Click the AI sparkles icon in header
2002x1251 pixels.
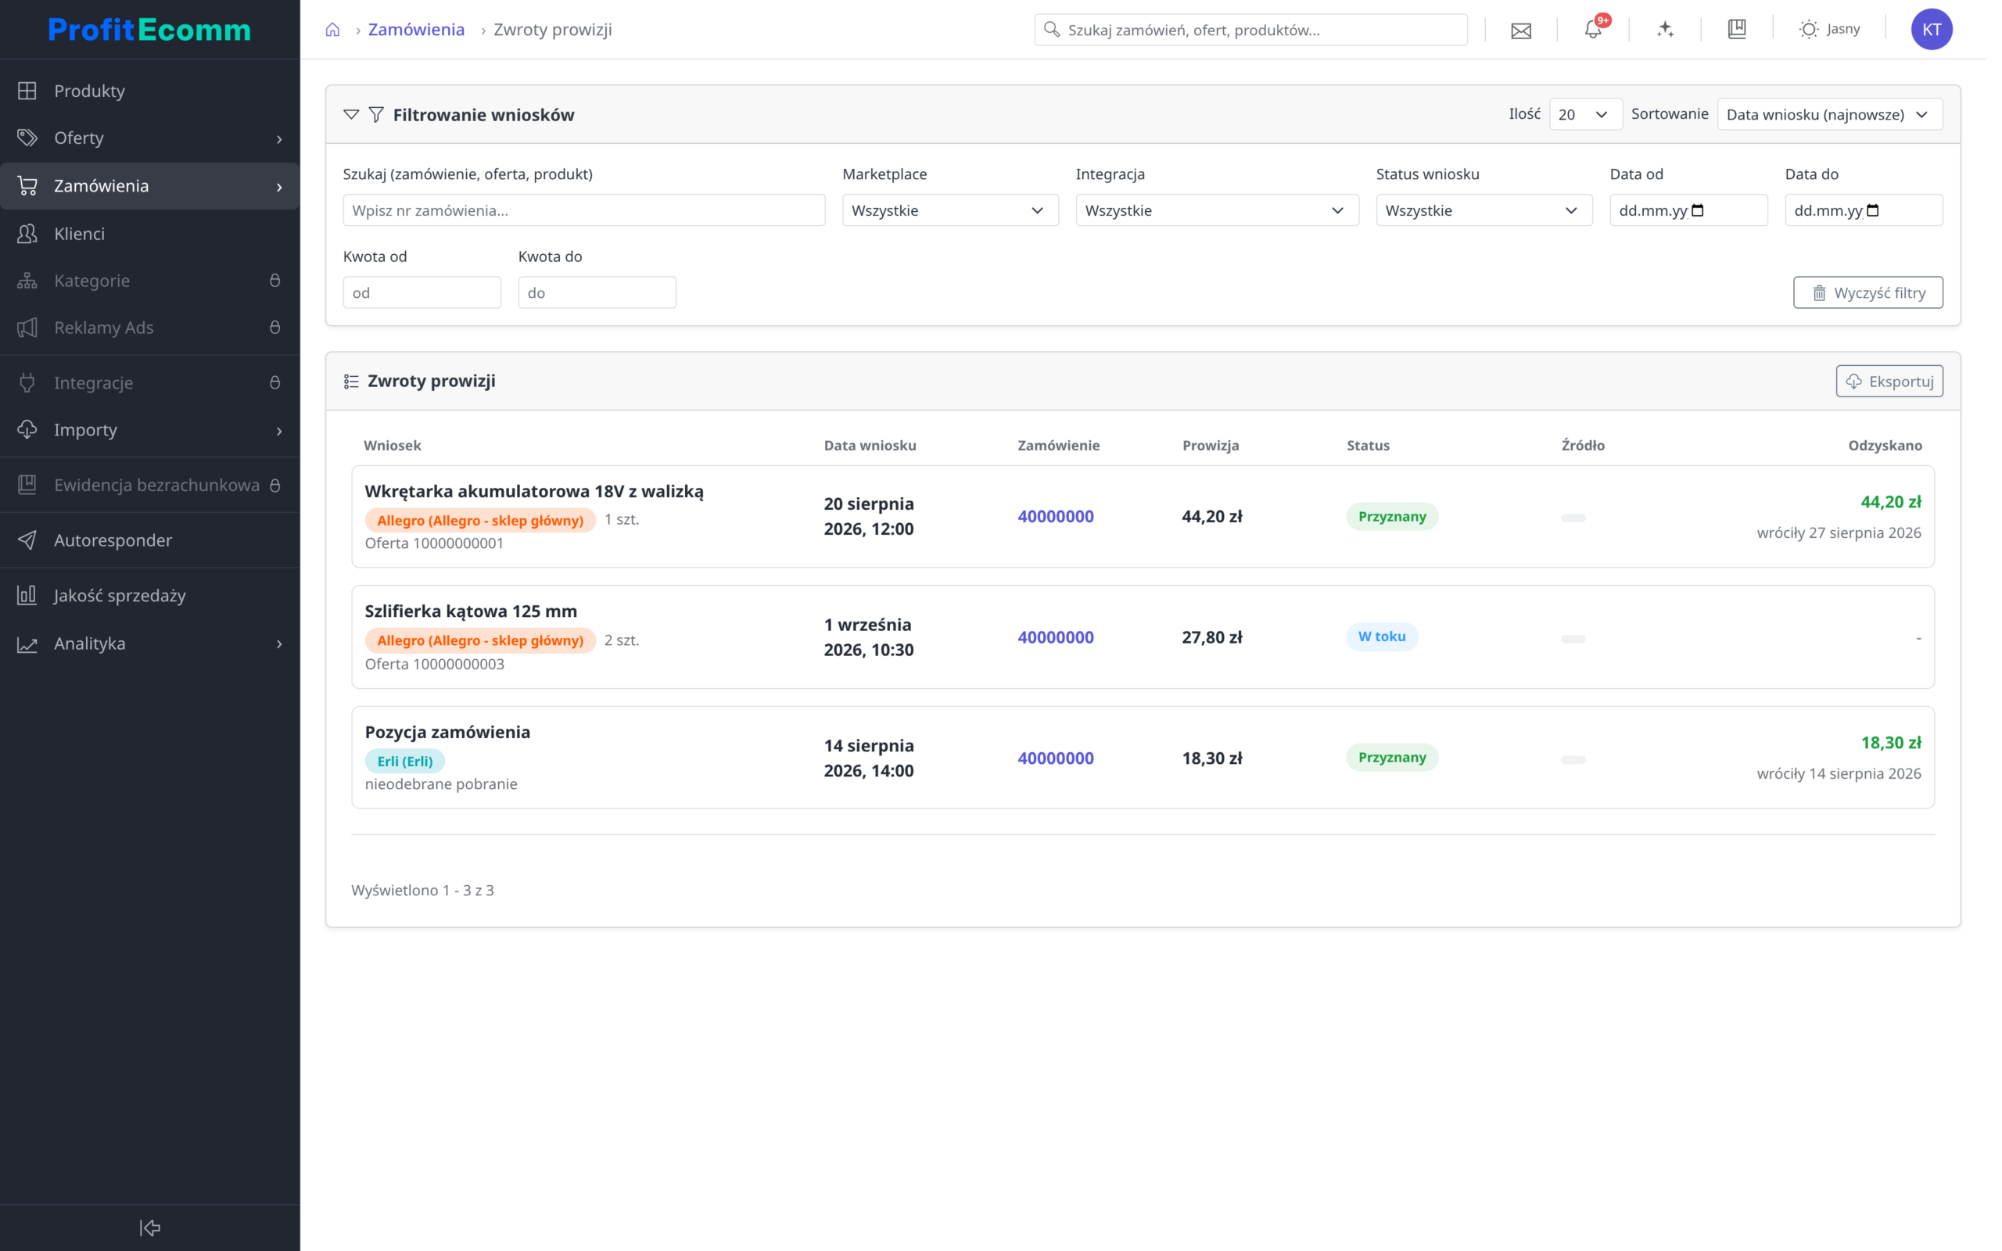(x=1664, y=30)
